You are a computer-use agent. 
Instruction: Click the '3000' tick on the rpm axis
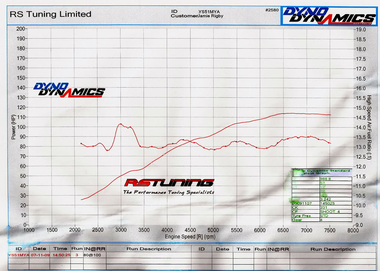(121, 230)
